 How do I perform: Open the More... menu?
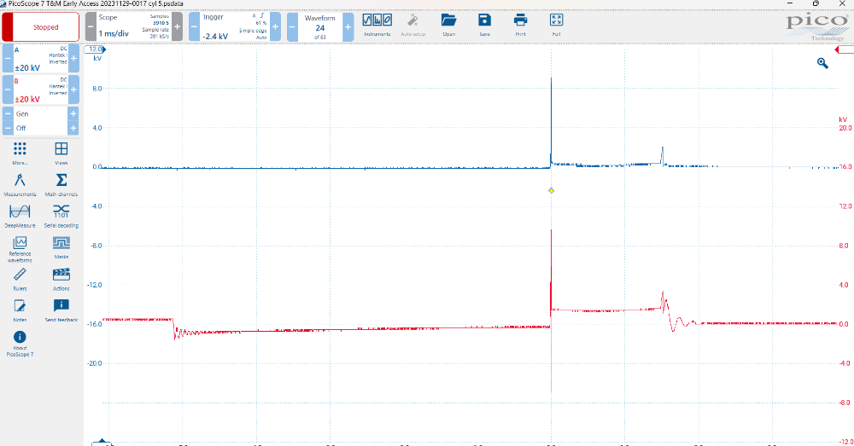point(20,153)
